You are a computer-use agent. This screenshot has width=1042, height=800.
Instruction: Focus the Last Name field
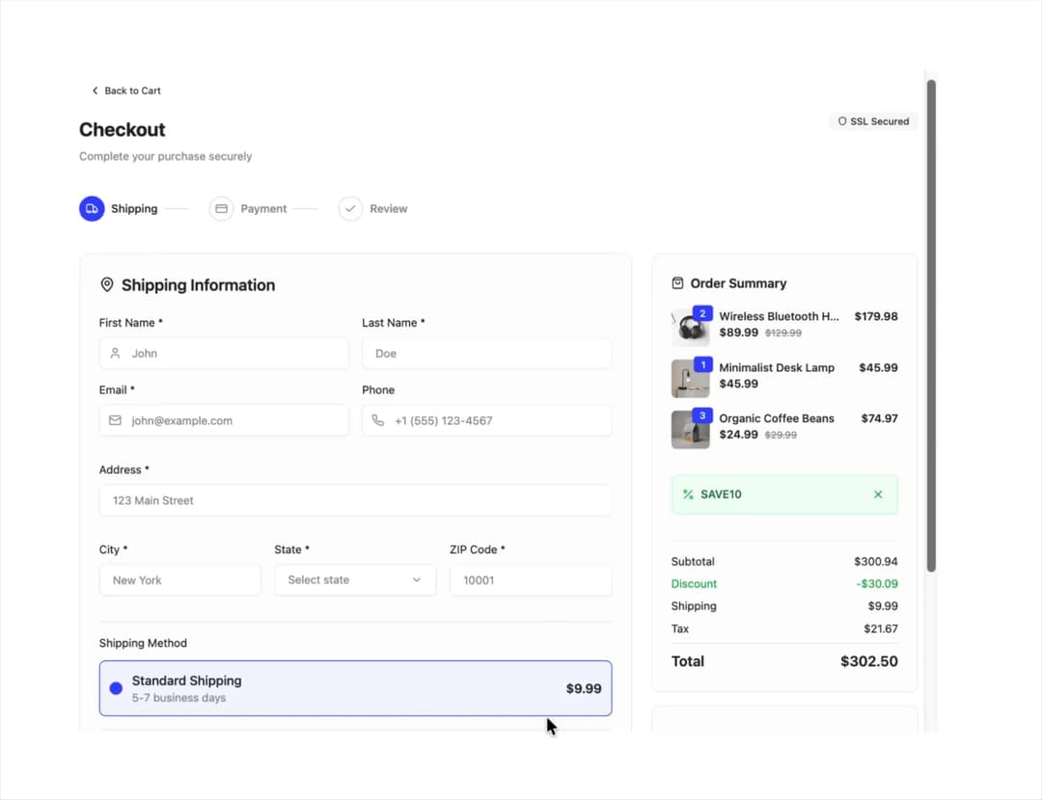pos(486,353)
